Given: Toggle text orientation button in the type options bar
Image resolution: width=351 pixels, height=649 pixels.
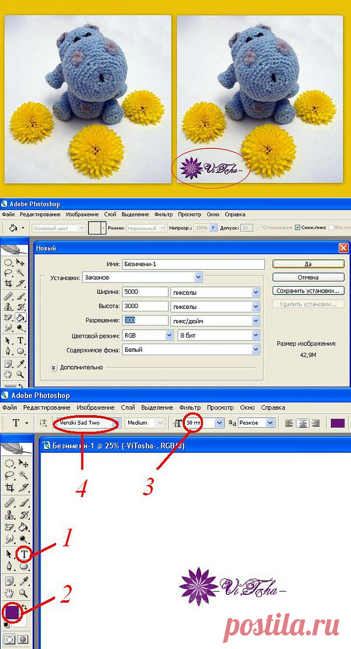Looking at the screenshot, I should pyautogui.click(x=43, y=423).
